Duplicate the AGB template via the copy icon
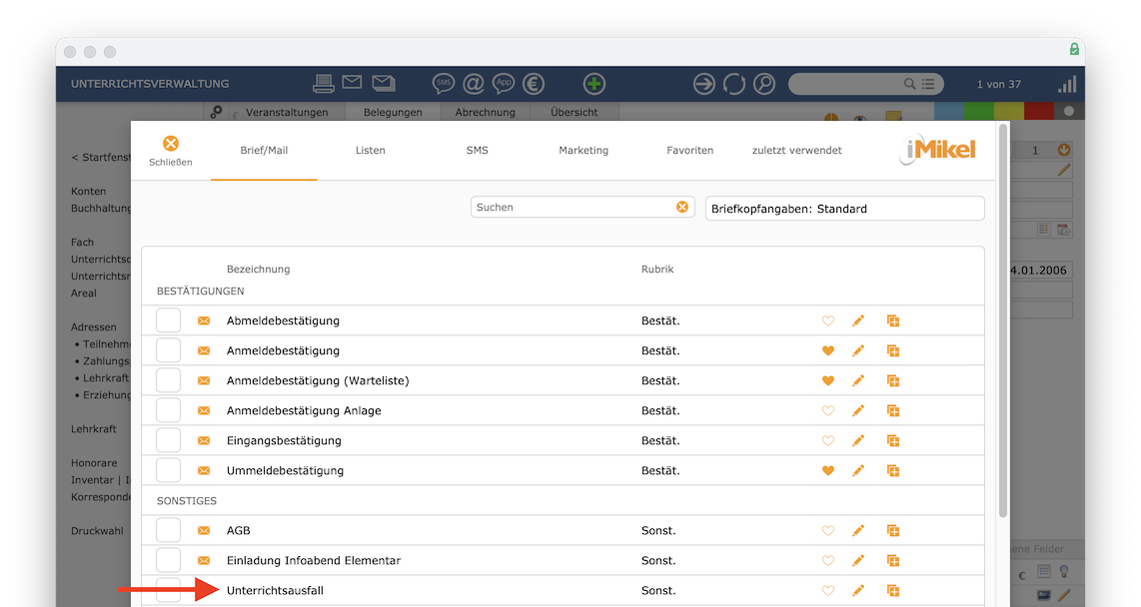1141x607 pixels. (x=893, y=531)
